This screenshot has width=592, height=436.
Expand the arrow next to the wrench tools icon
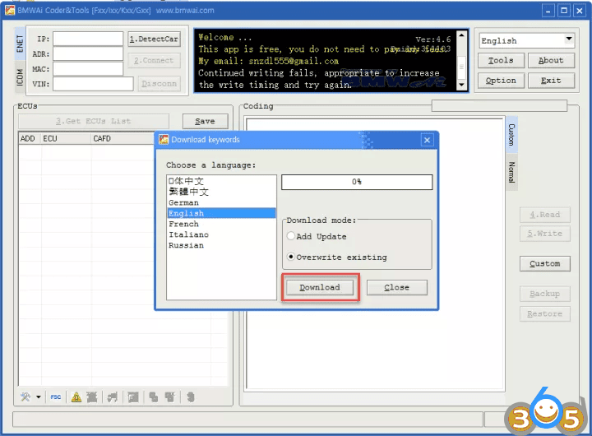pos(39,397)
